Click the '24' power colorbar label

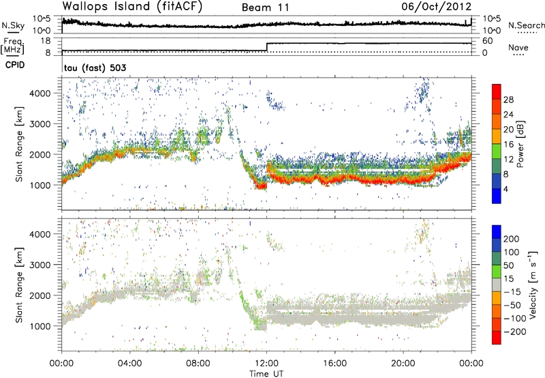click(x=508, y=115)
